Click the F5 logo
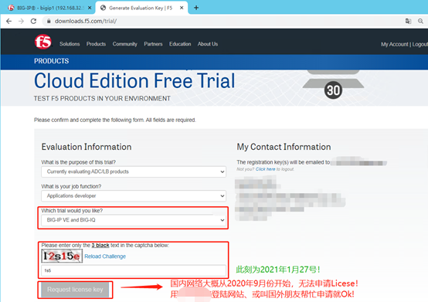This screenshot has width=428, height=302. (x=42, y=42)
